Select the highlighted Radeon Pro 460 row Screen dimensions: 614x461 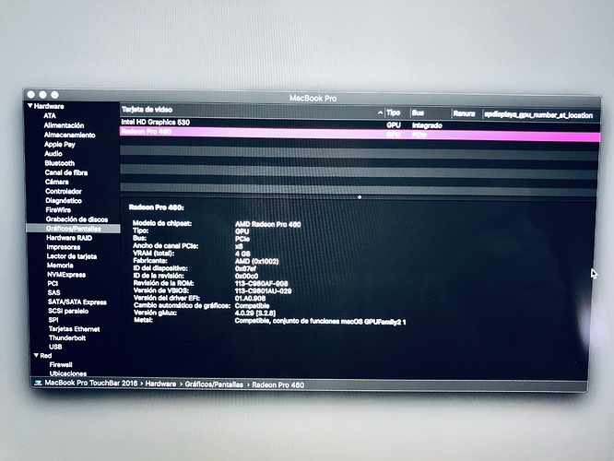360,133
